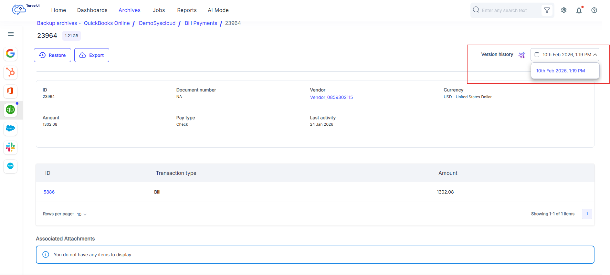610x275 pixels.
Task: Click the Amount column header
Action: (448, 173)
